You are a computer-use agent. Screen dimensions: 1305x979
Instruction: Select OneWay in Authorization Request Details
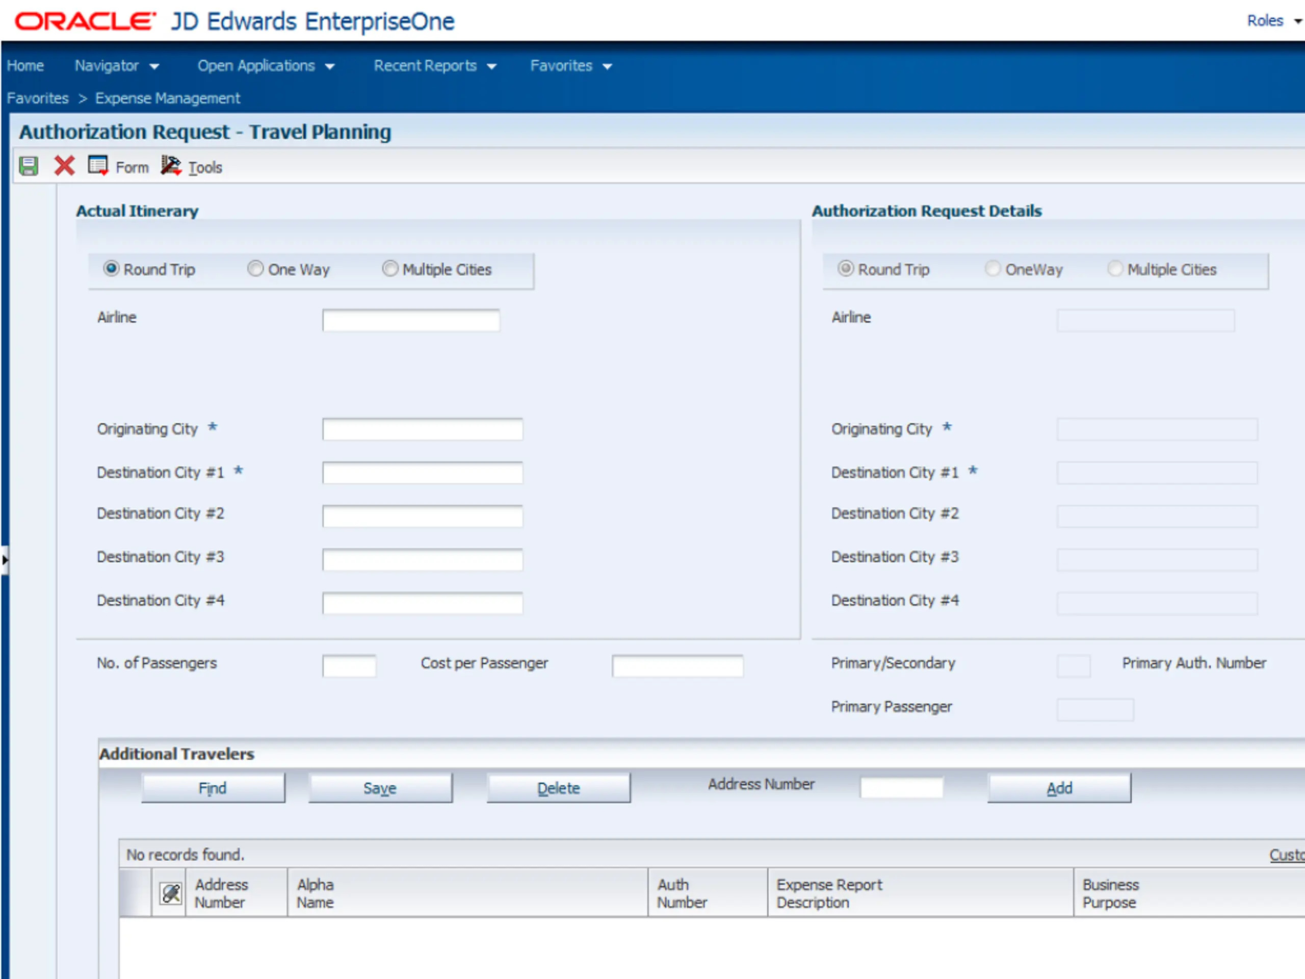coord(993,269)
